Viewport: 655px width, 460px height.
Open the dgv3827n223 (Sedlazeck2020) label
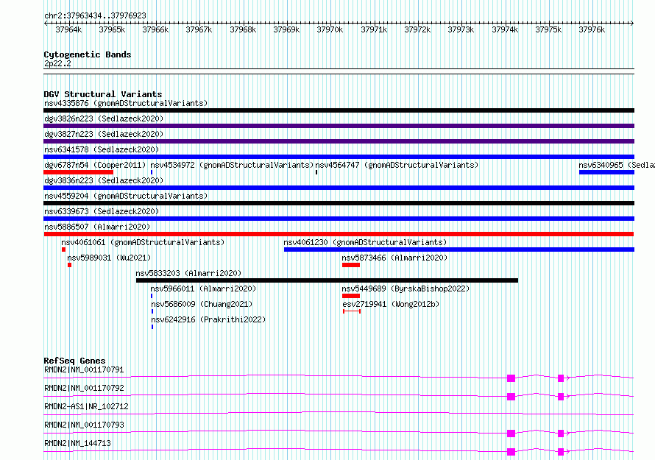(104, 134)
